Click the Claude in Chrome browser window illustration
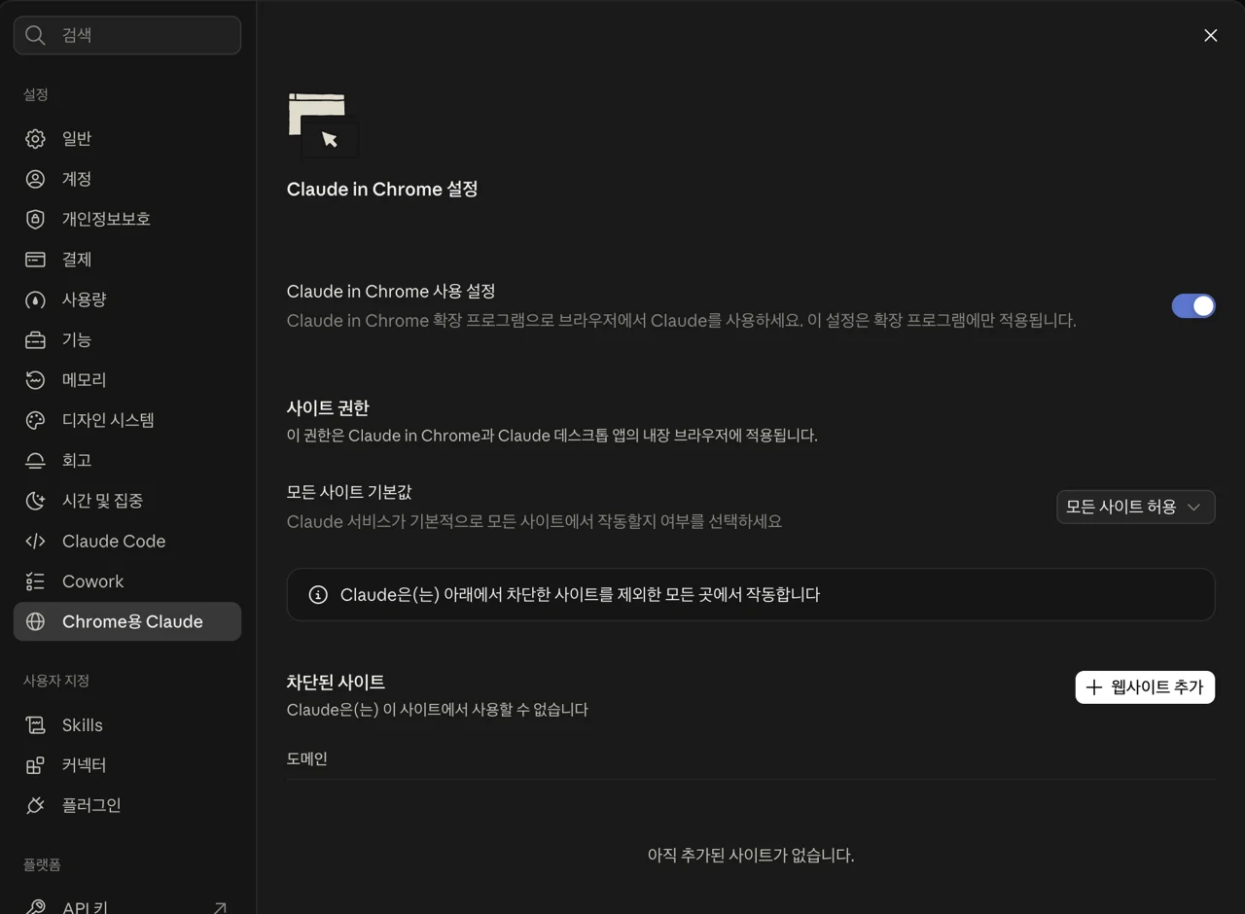 tap(323, 125)
